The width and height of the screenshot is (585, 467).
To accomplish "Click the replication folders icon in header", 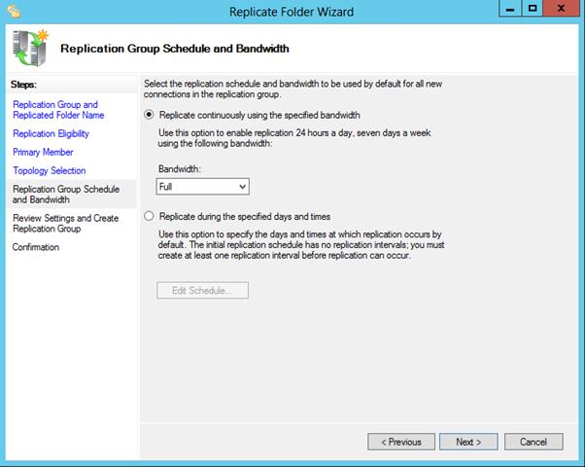I will click(29, 47).
